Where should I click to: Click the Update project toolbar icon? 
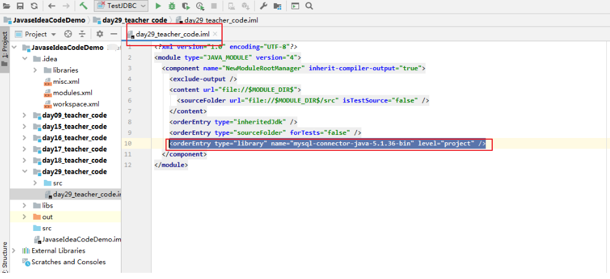(245, 6)
